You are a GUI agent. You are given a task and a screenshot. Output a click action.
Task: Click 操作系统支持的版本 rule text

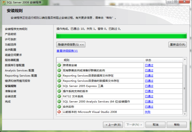[76, 91]
